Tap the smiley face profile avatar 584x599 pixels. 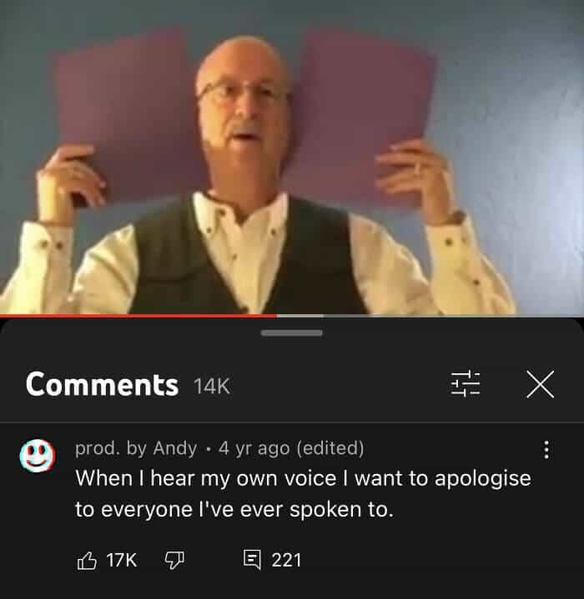point(37,456)
